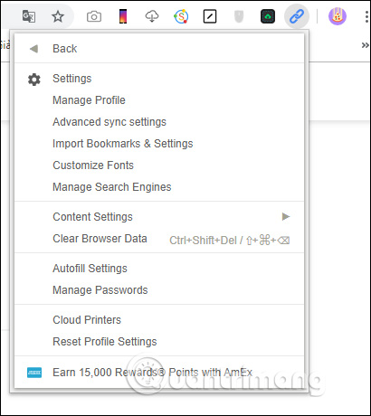Open Settings from the menu
Screen dimensions: 371x416
pyautogui.click(x=159, y=79)
